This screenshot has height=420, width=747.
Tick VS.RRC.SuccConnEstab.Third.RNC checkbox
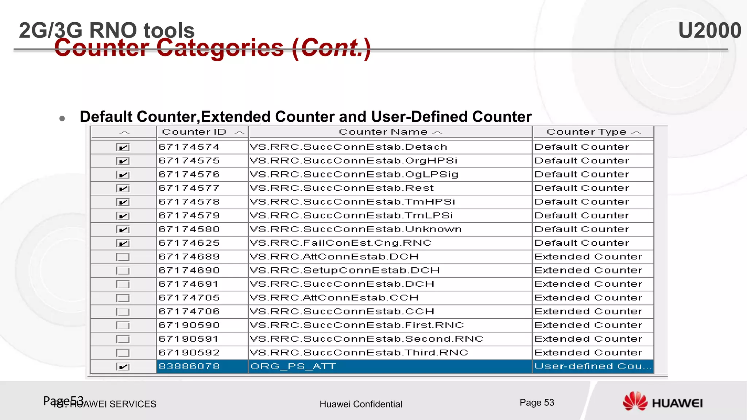(x=123, y=353)
